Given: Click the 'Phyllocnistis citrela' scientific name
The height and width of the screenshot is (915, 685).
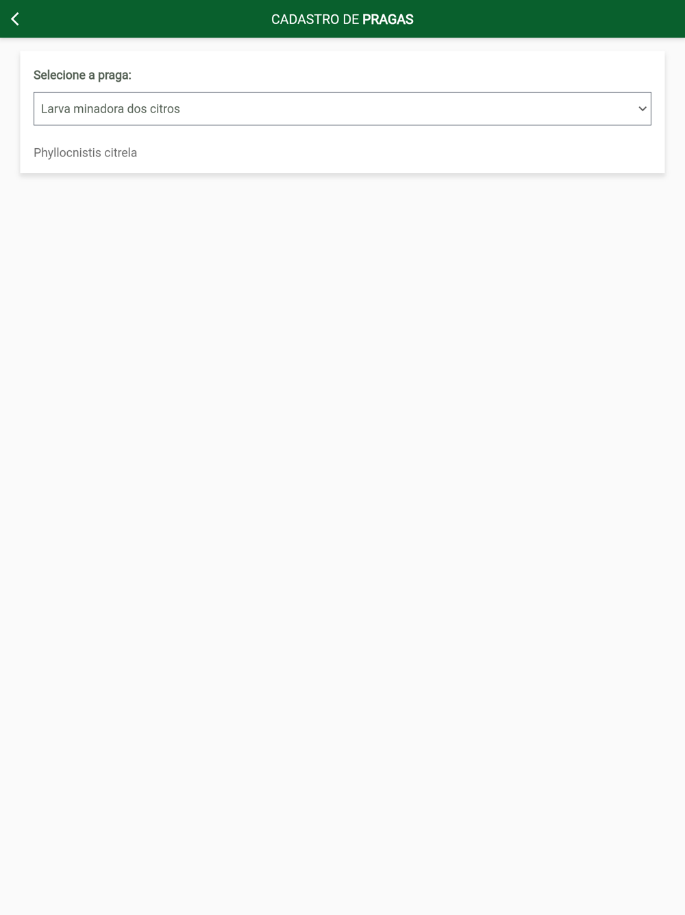Looking at the screenshot, I should [85, 153].
